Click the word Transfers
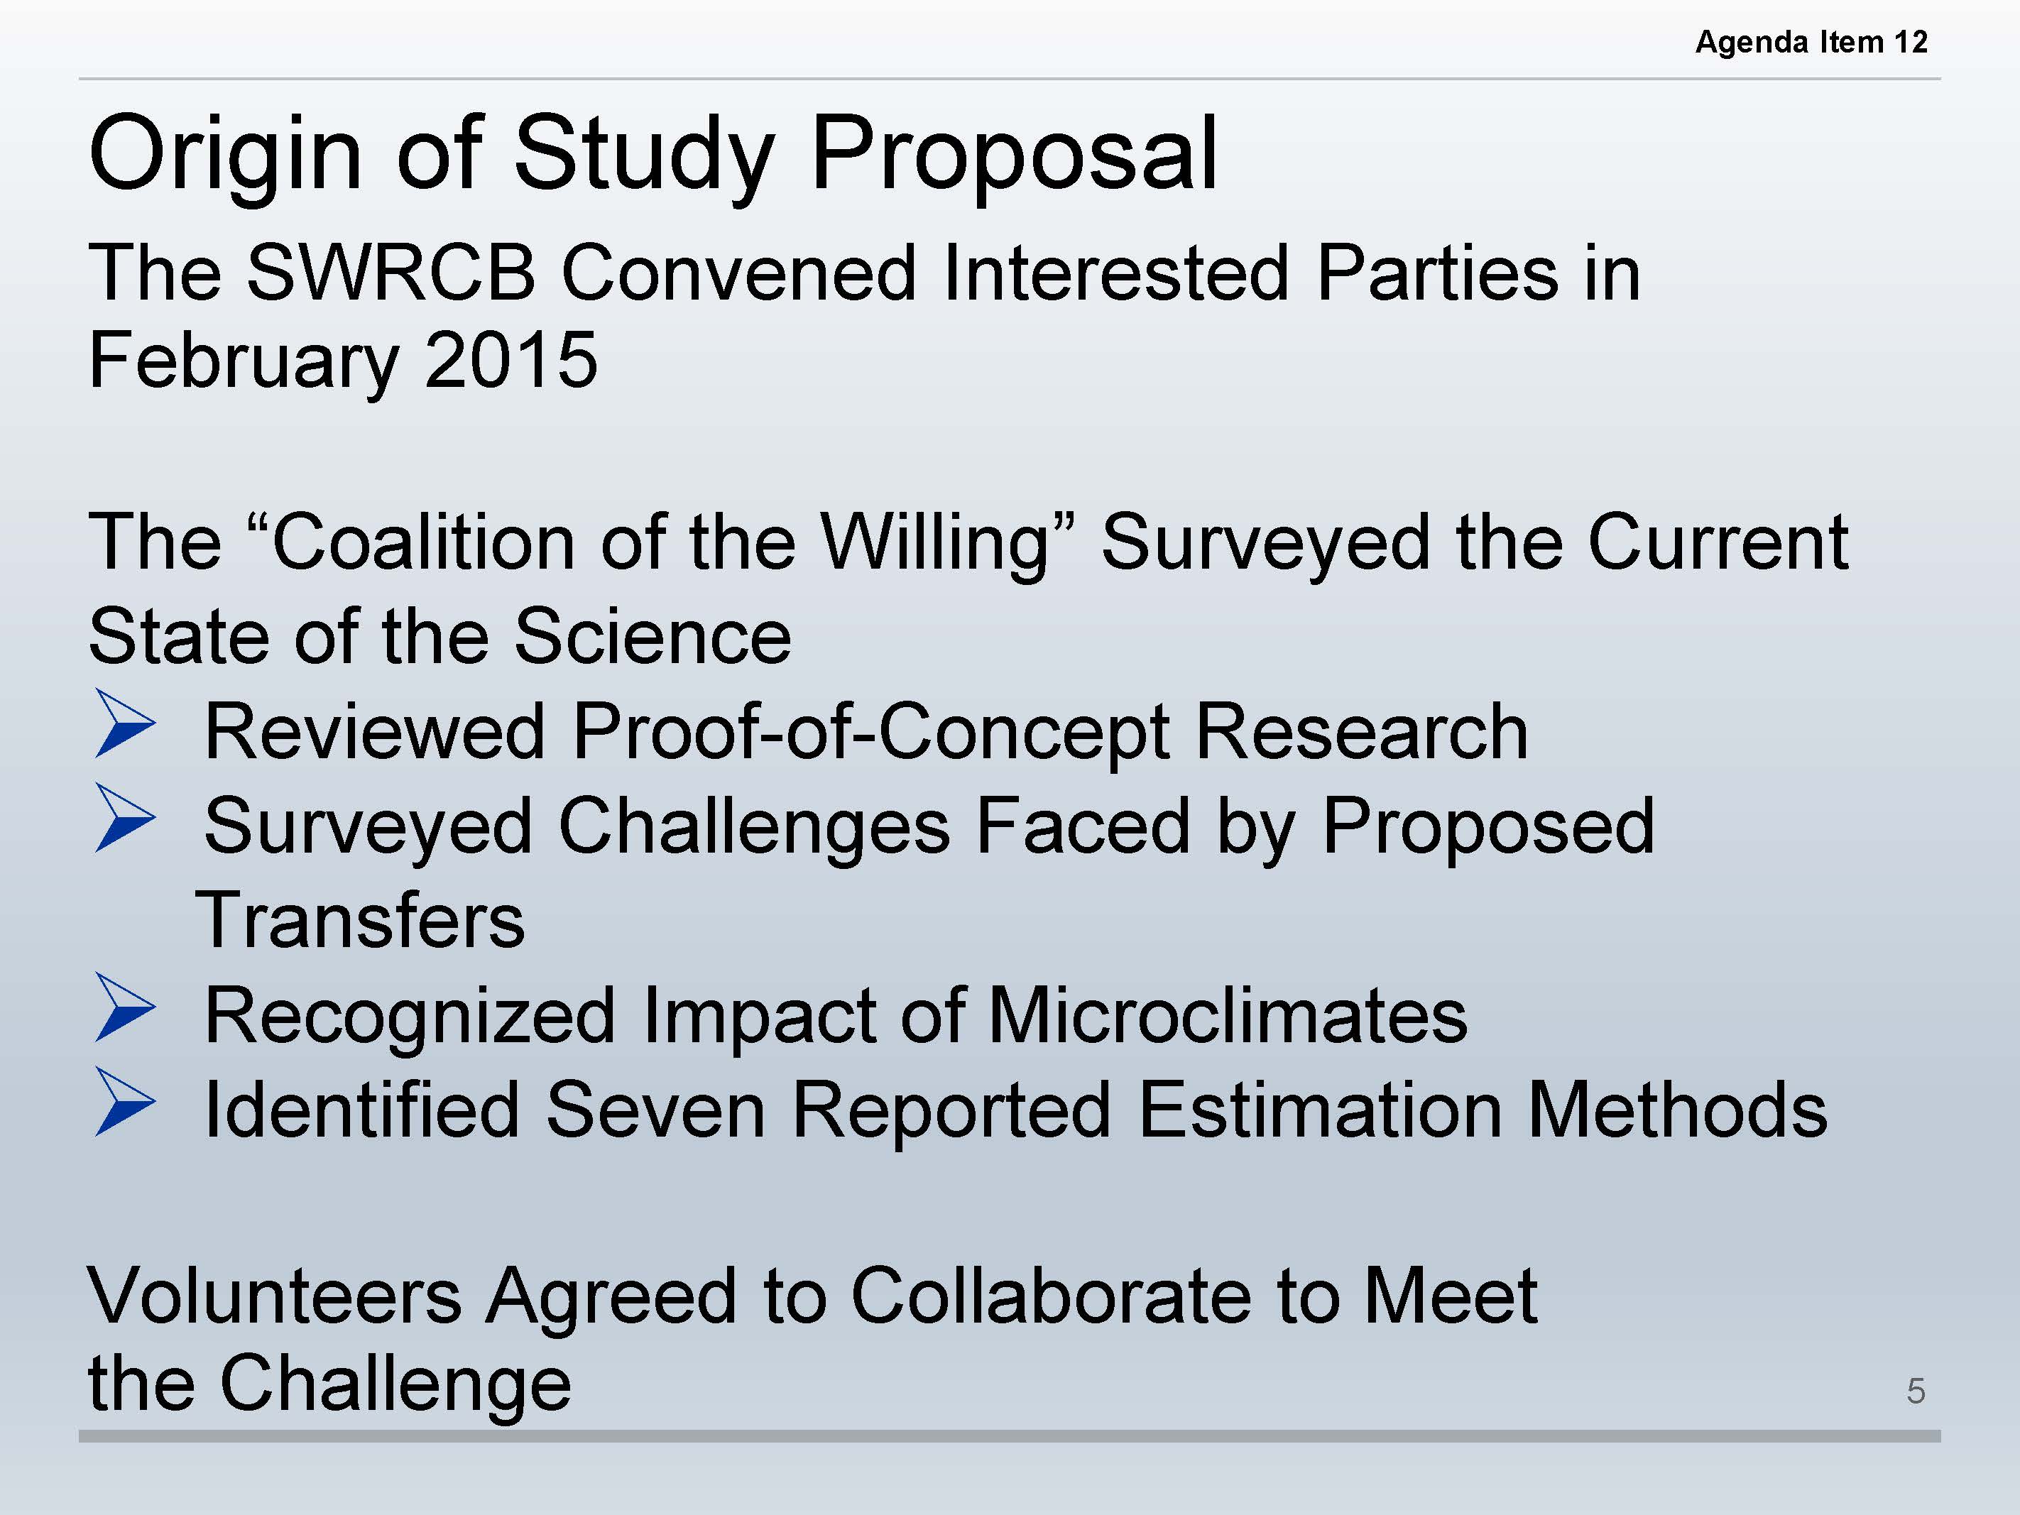2020x1515 pixels. pyautogui.click(x=361, y=921)
